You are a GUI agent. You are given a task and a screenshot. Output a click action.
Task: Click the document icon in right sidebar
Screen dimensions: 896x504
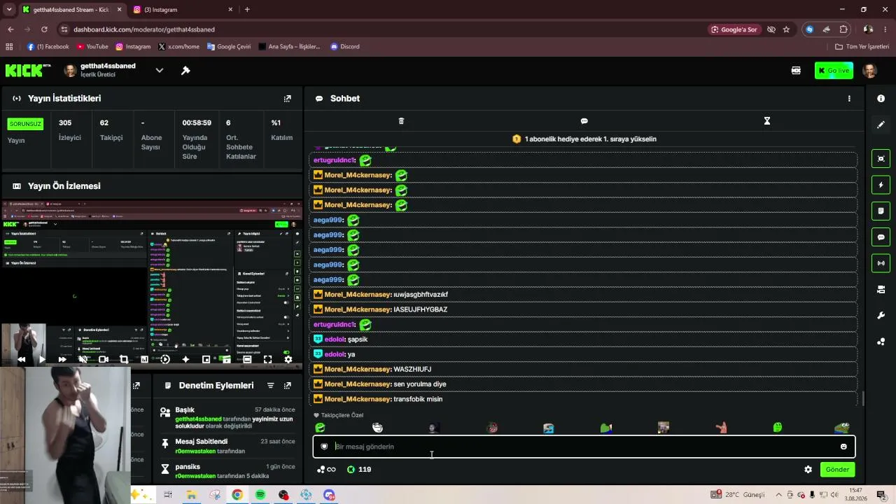[881, 211]
